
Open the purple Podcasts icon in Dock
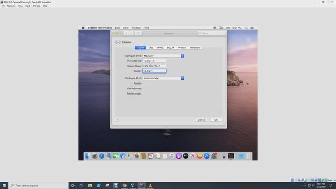178,156
